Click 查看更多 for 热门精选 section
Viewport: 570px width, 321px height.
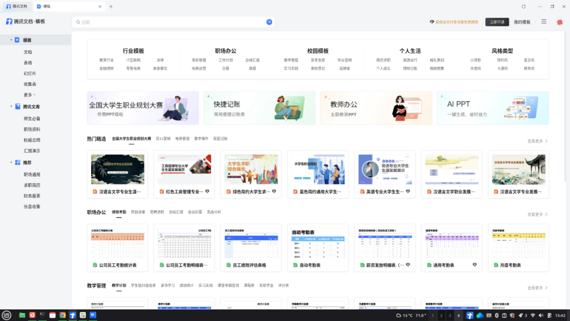point(537,141)
